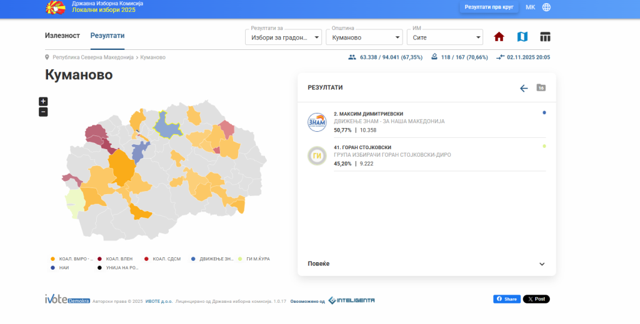
Task: Switch to table view icon
Action: (545, 37)
